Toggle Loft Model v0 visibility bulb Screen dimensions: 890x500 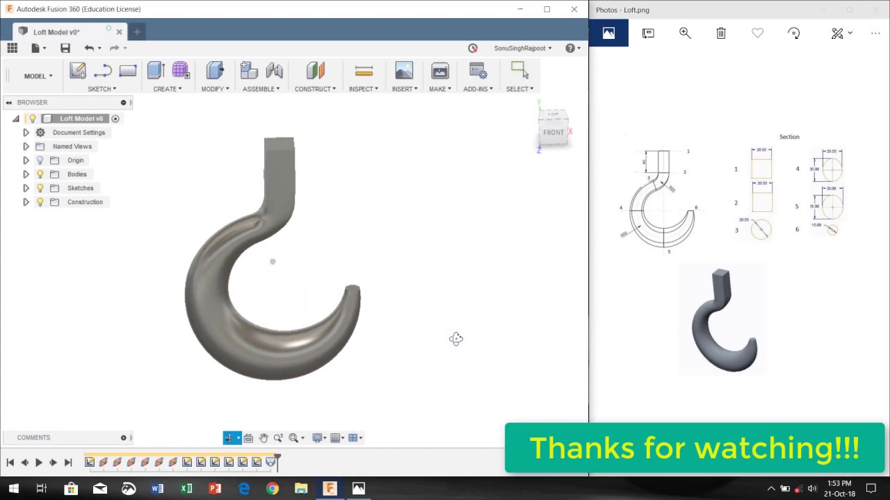[x=32, y=119]
